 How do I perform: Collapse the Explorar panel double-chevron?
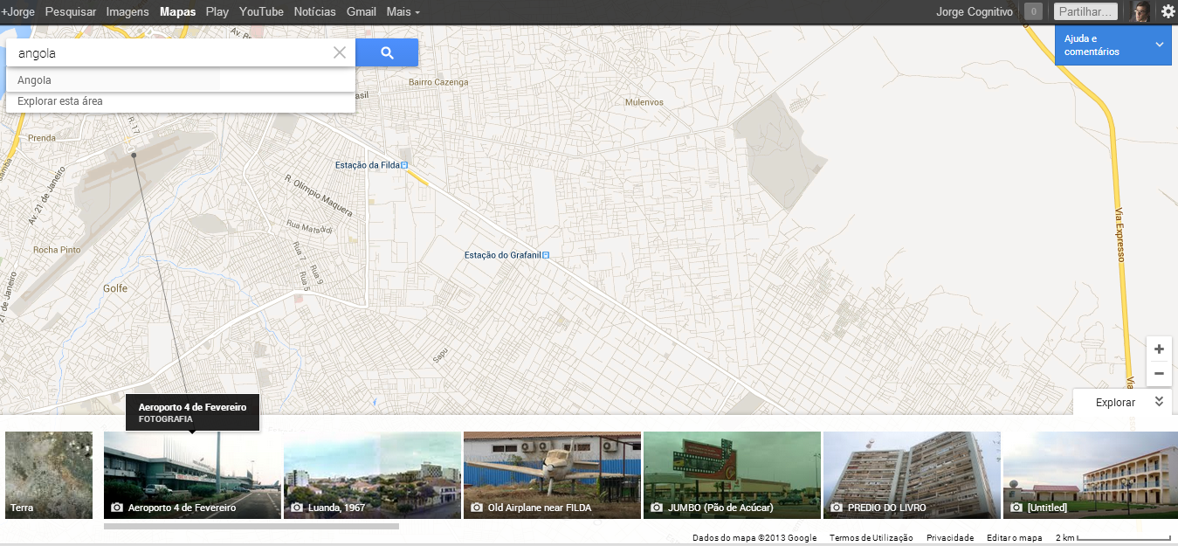tap(1159, 402)
